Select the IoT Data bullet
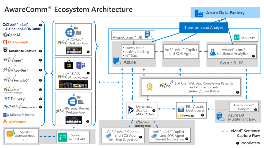This screenshot has width=264, height=148. (x=131, y=56)
